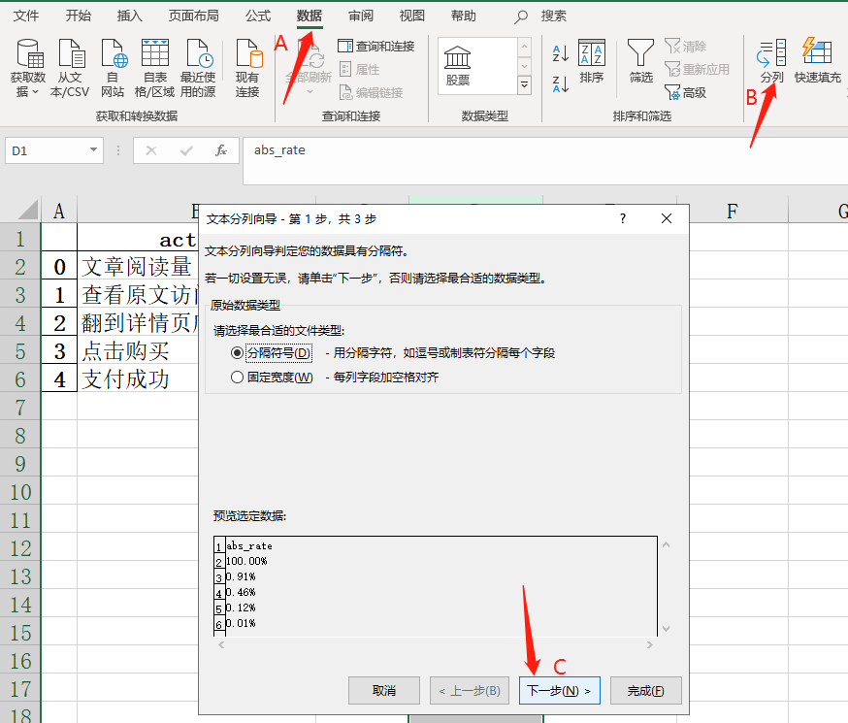Image resolution: width=848 pixels, height=723 pixels.
Task: Open Recent Sources (最近使用的源)
Action: tap(198, 68)
